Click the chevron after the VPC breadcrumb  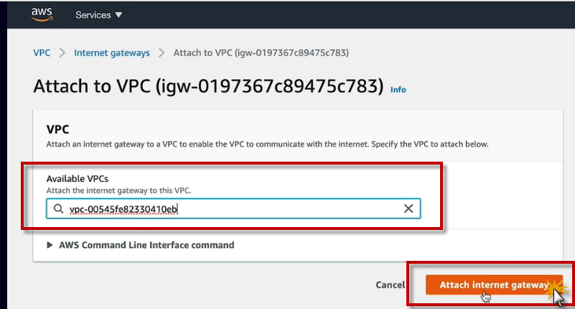point(62,52)
